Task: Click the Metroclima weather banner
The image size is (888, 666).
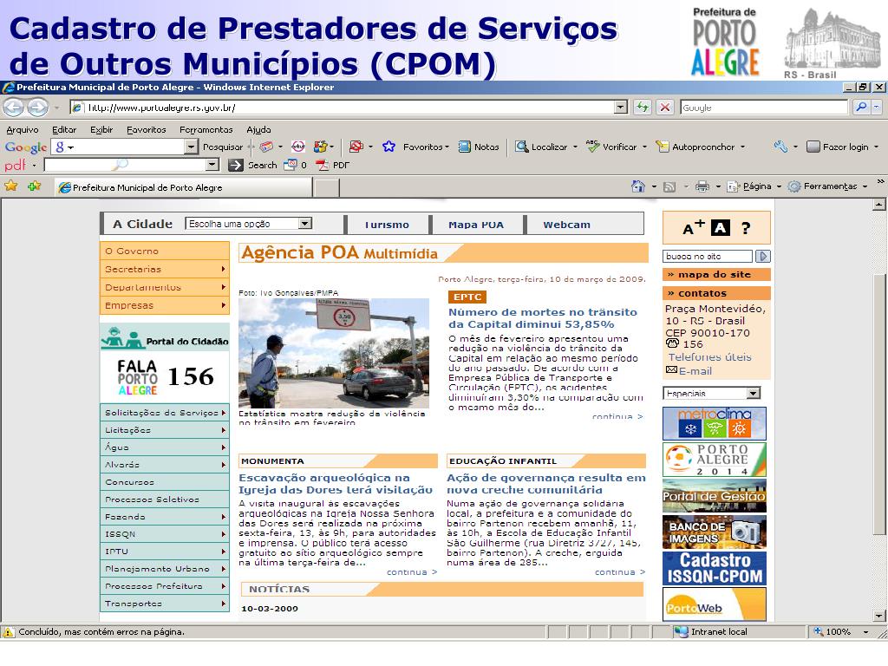Action: click(x=715, y=423)
